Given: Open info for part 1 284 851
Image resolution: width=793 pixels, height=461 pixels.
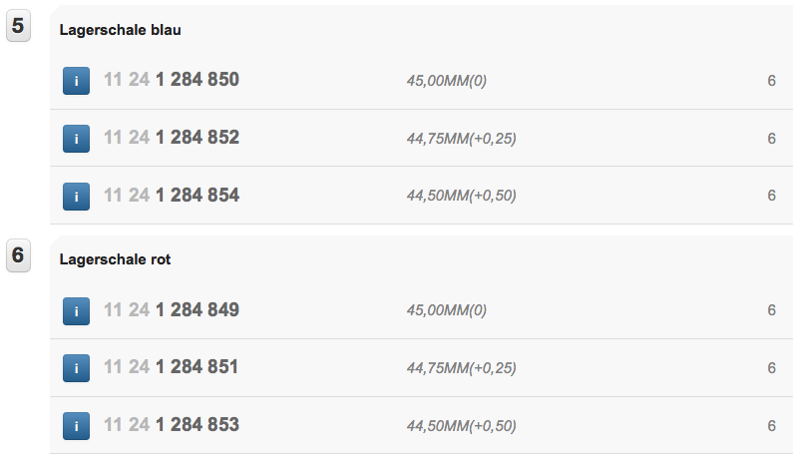Looking at the screenshot, I should pyautogui.click(x=76, y=368).
